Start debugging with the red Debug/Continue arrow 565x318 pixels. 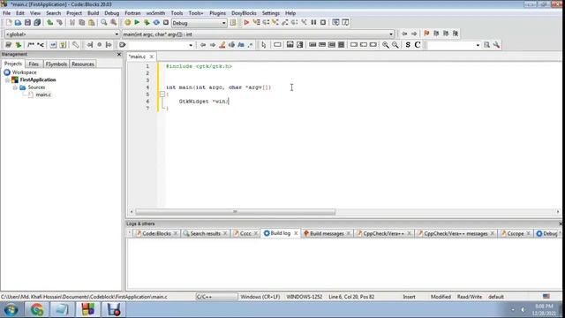tap(246, 23)
